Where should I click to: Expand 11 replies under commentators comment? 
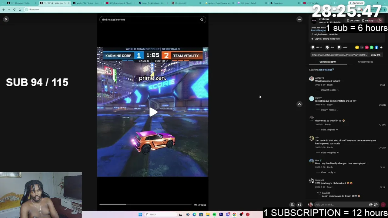click(x=329, y=110)
